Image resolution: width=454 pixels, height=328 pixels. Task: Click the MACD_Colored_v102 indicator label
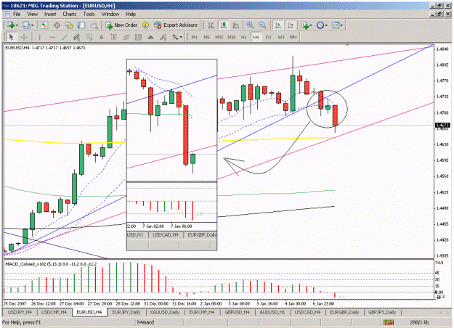coord(51,264)
